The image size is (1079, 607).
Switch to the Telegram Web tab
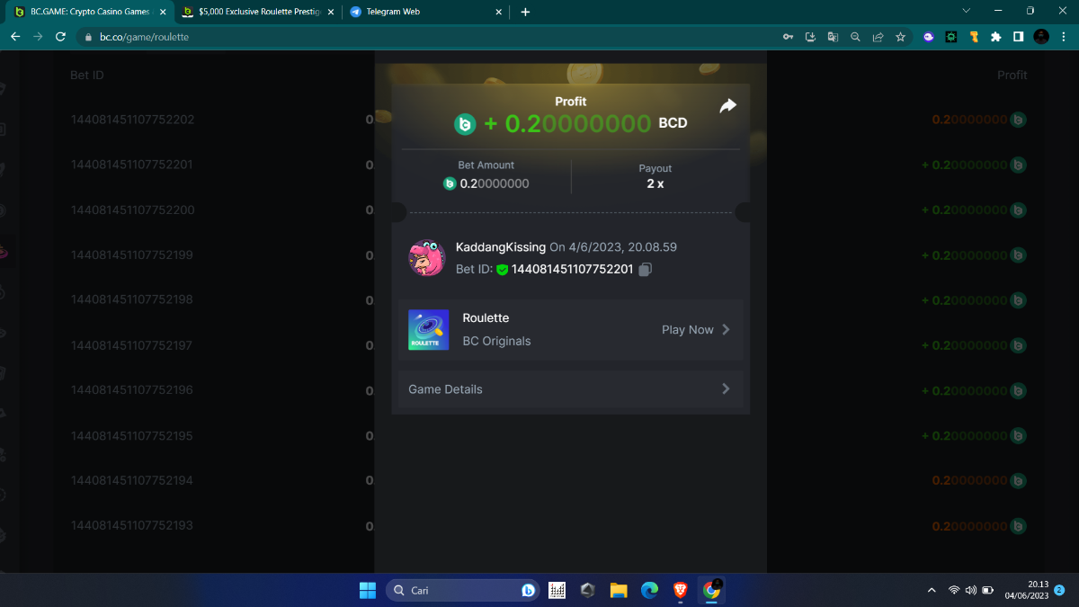[x=423, y=12]
